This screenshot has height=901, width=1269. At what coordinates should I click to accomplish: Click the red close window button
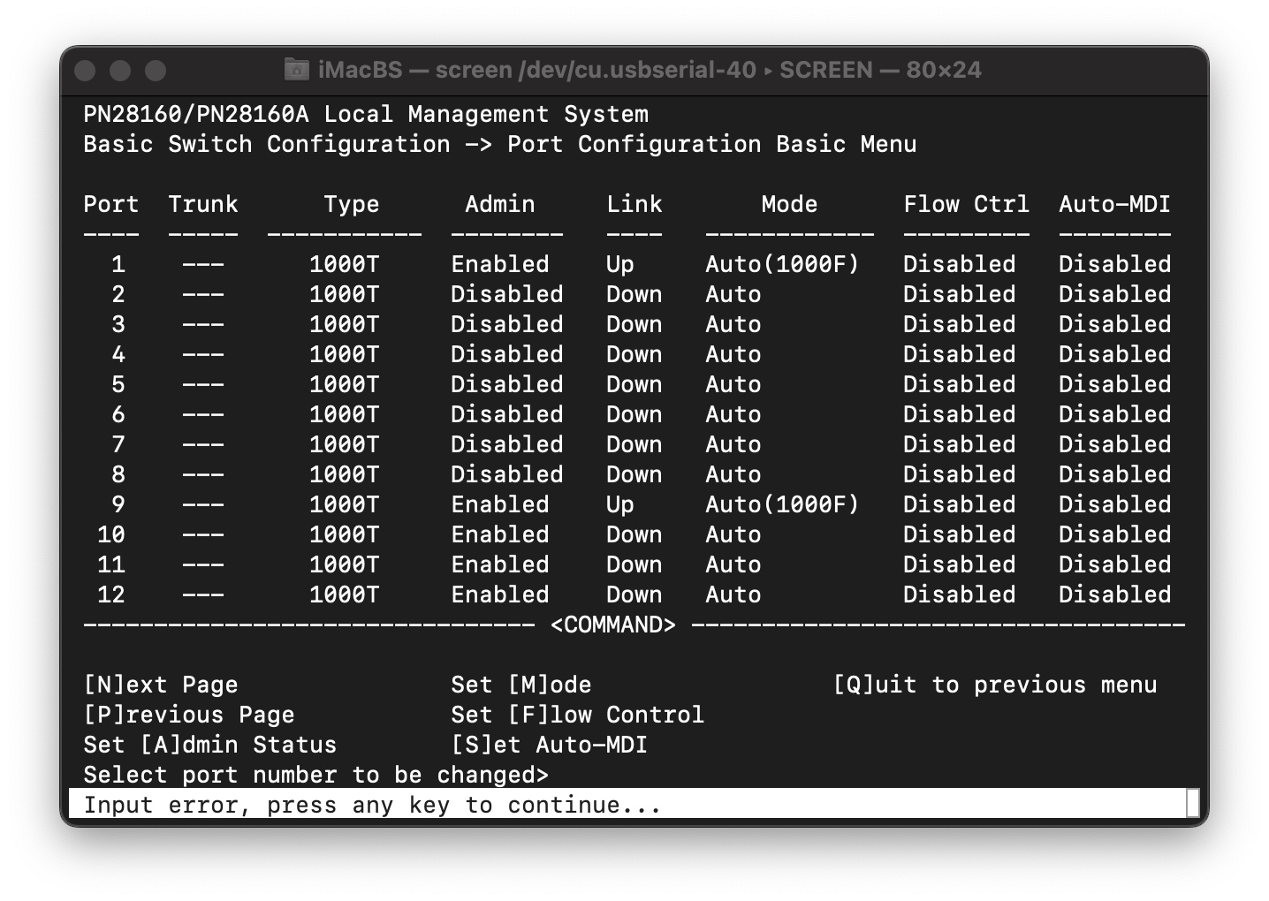(86, 71)
